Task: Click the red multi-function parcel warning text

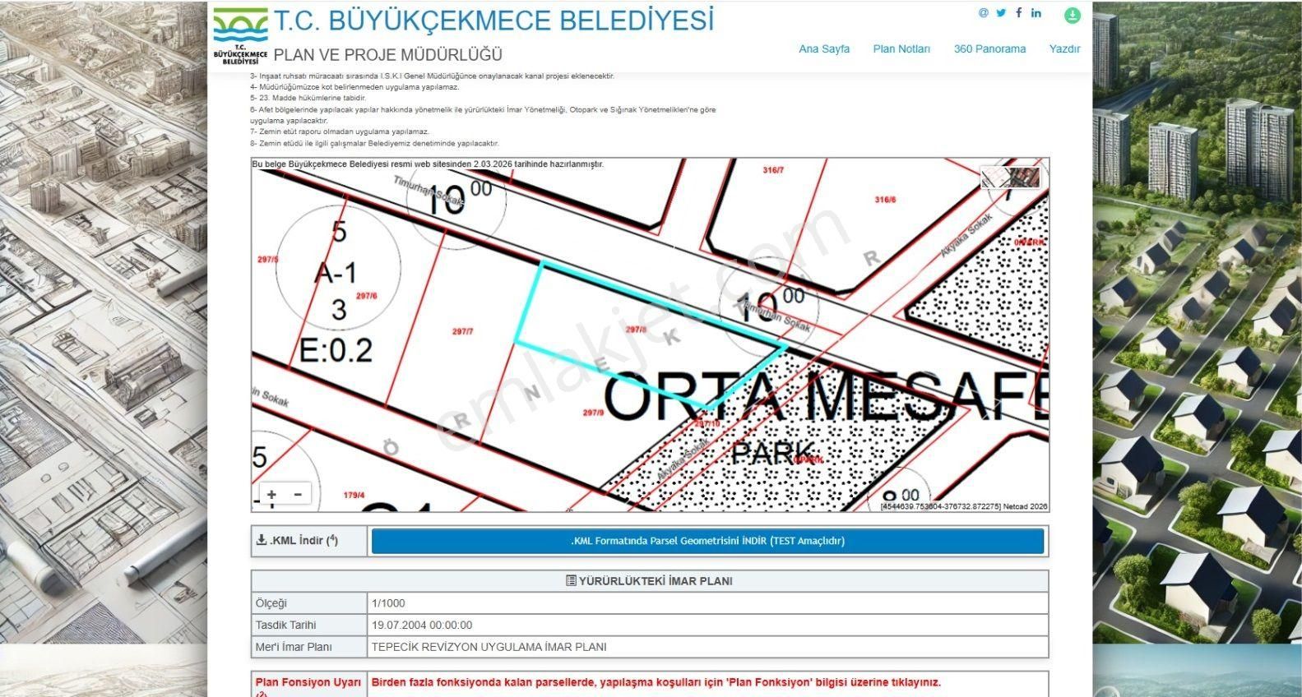Action: [x=656, y=682]
